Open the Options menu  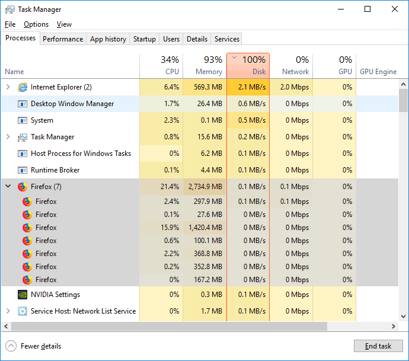coord(36,24)
